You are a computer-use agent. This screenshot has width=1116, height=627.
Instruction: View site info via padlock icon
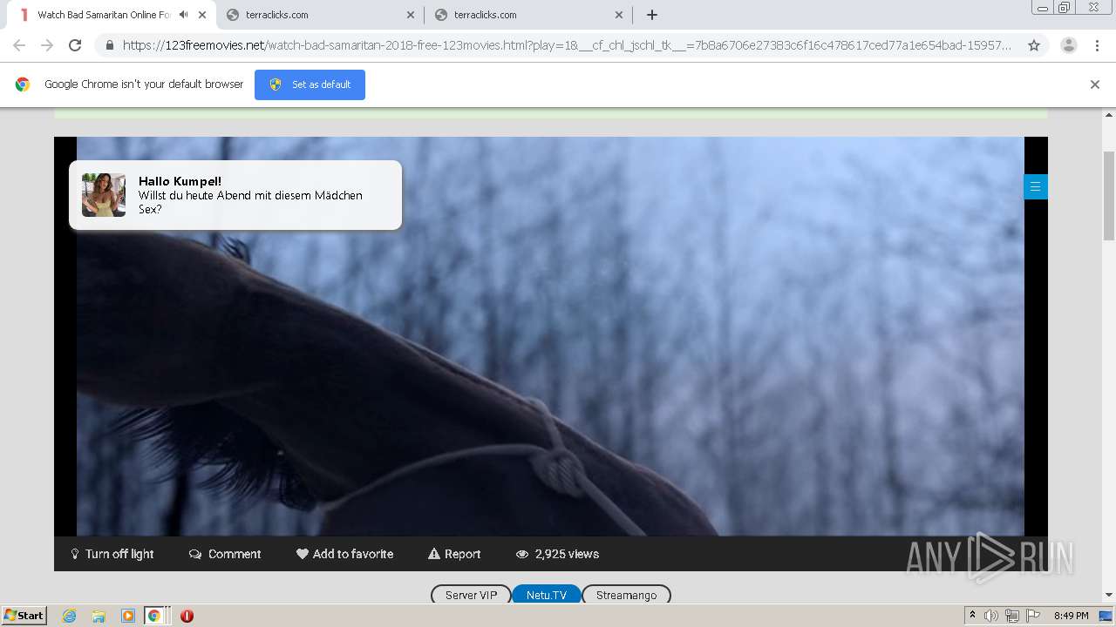109,45
